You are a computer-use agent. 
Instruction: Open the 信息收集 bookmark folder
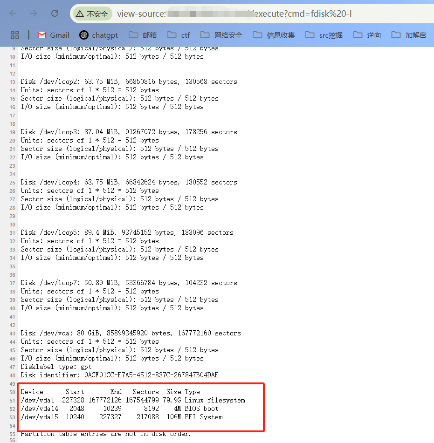point(274,35)
